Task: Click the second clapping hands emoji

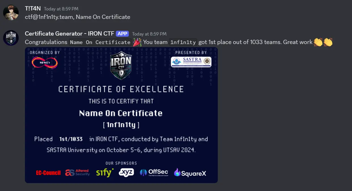Action: [x=328, y=42]
